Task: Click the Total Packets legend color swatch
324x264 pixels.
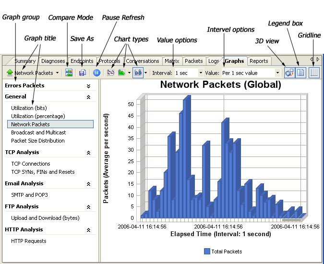Action: pos(207,252)
